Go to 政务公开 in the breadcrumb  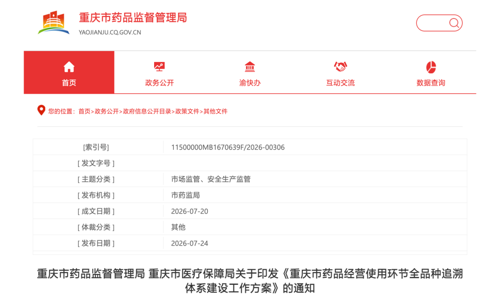[x=106, y=111]
